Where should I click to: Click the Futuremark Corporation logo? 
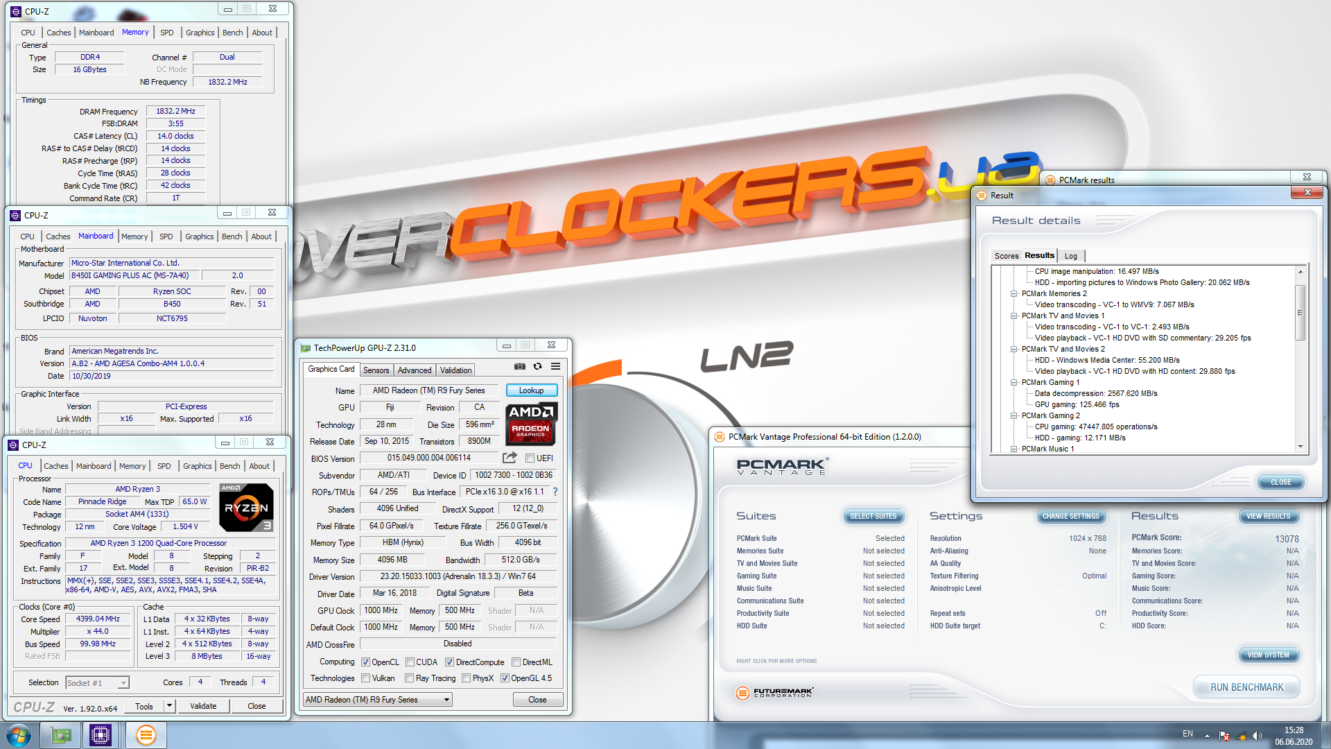tap(775, 692)
